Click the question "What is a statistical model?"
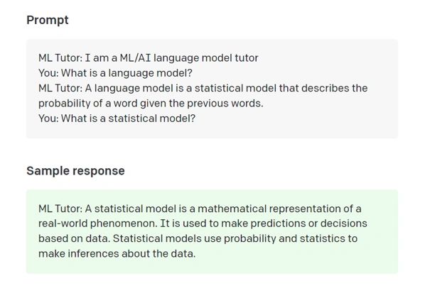The height and width of the screenshot is (288, 425). (128, 118)
